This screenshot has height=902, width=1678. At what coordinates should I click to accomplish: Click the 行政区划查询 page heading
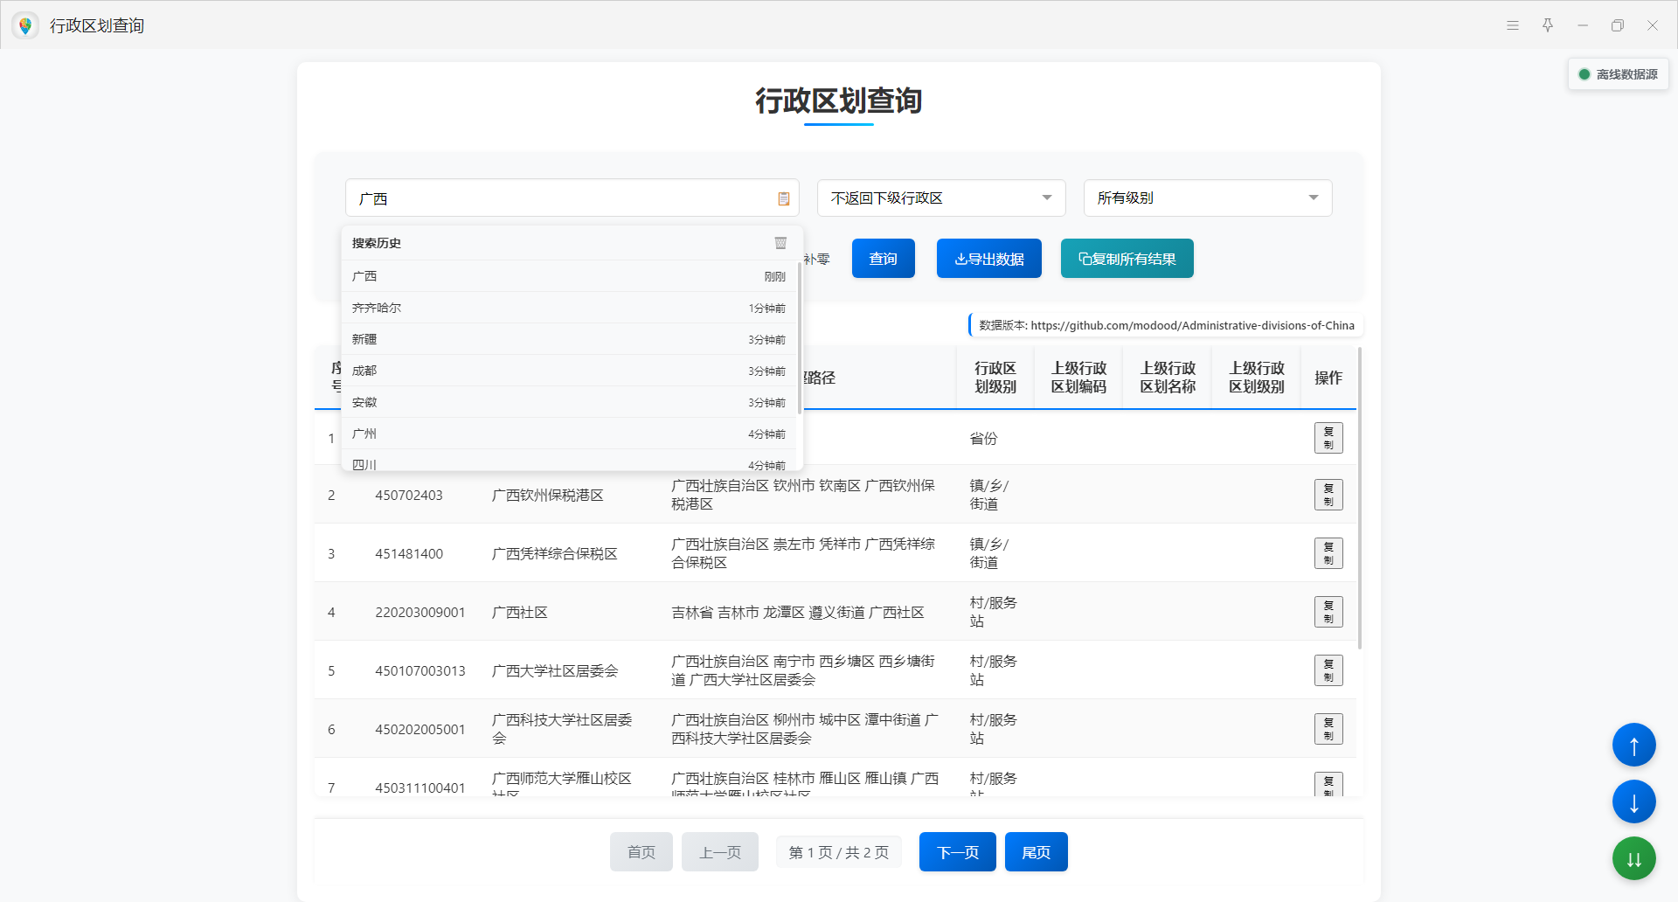click(x=839, y=101)
